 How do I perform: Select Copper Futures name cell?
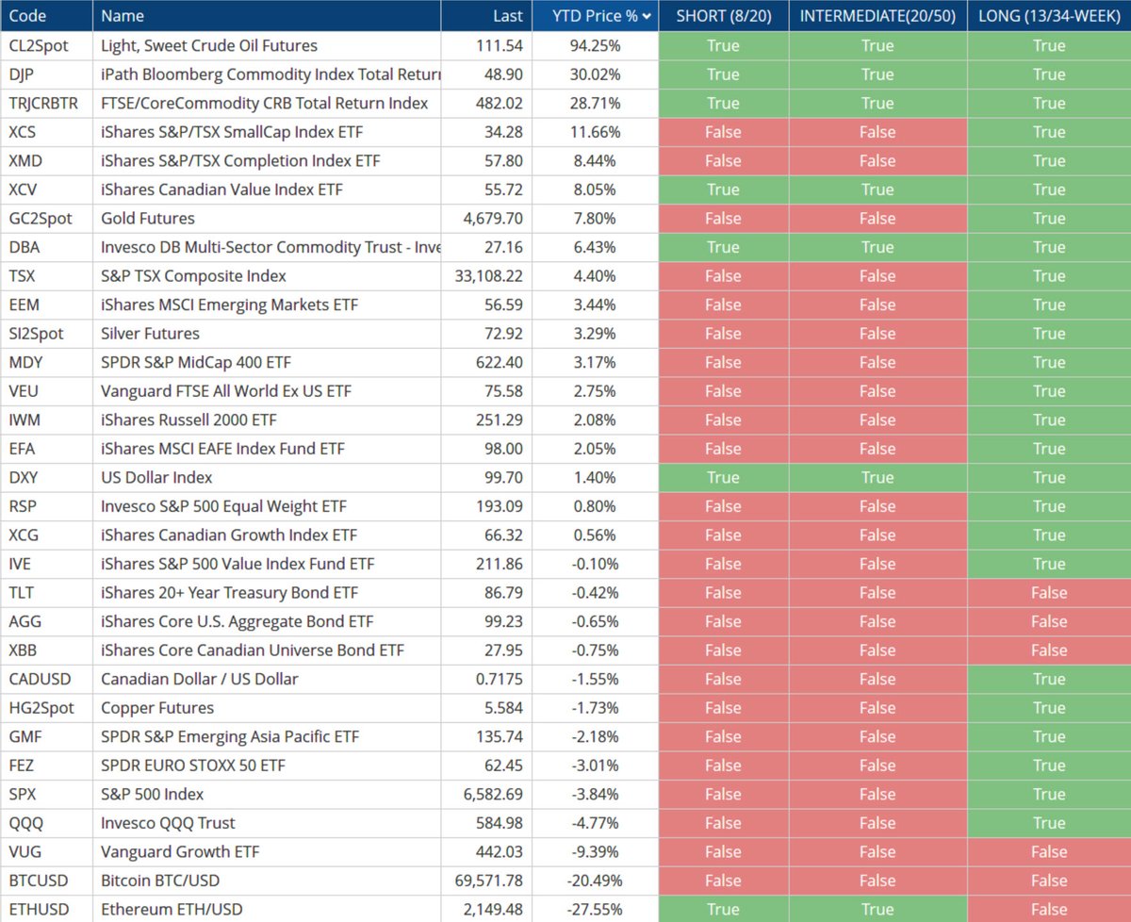click(x=267, y=707)
